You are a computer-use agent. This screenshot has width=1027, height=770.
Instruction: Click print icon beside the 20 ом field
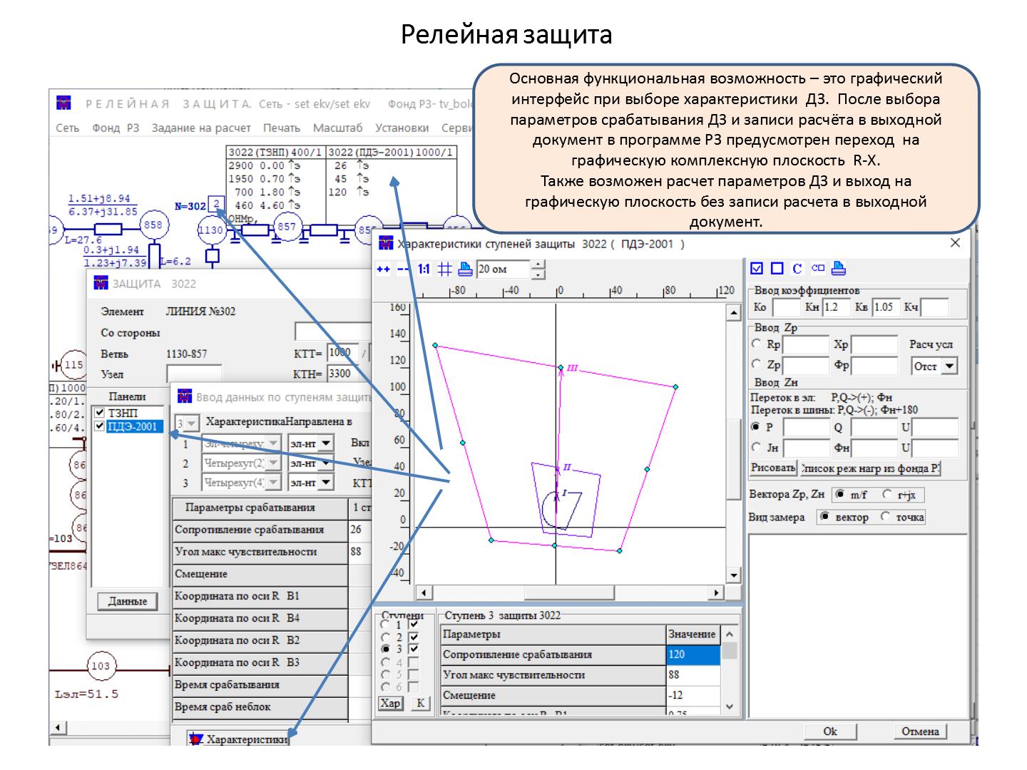tap(465, 269)
